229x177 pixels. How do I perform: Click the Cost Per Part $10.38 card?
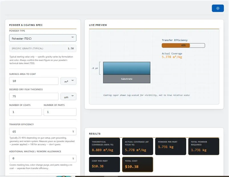[x=104, y=164]
